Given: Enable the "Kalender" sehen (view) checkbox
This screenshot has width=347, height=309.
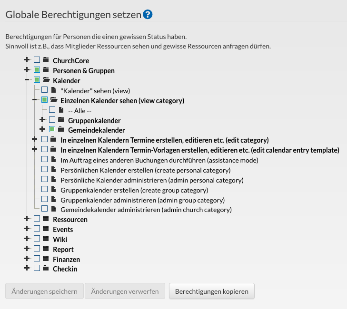Looking at the screenshot, I should [x=44, y=90].
